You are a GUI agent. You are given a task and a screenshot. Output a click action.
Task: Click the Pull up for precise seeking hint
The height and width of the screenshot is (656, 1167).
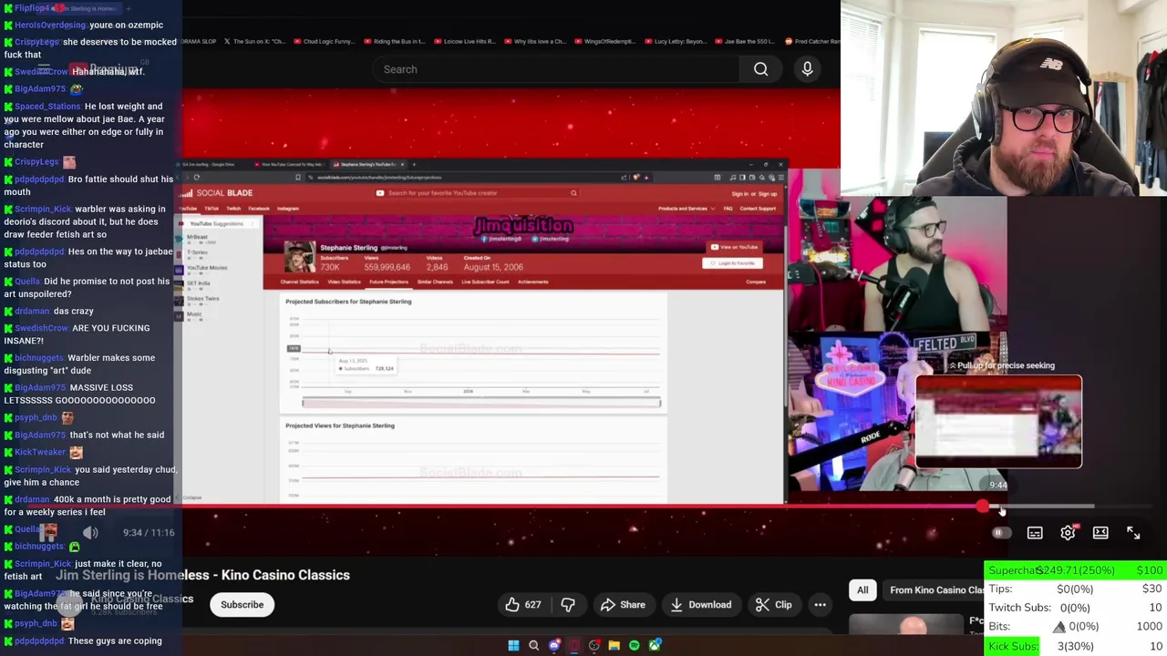1001,365
